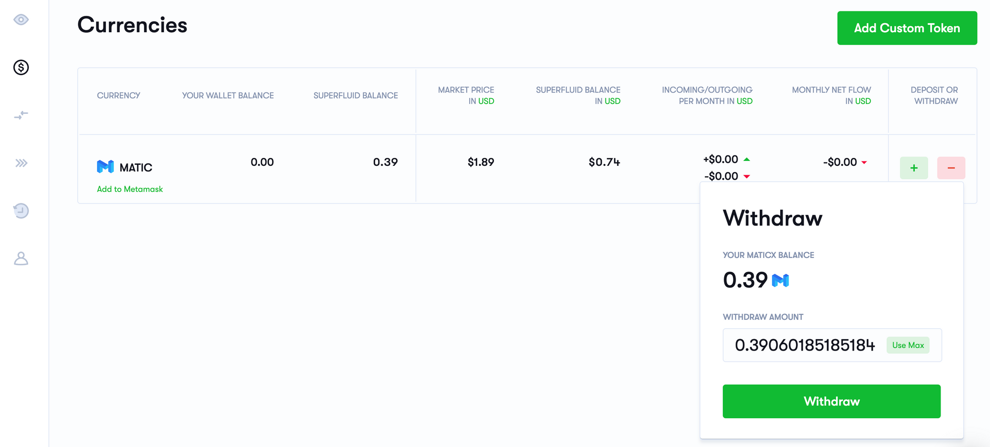Image resolution: width=990 pixels, height=447 pixels.
Task: Click the green up arrow next to +$0.00
Action: 747,159
